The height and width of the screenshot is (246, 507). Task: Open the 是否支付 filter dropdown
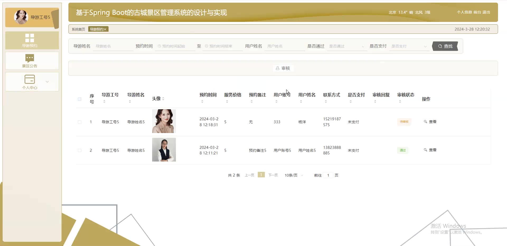(409, 46)
